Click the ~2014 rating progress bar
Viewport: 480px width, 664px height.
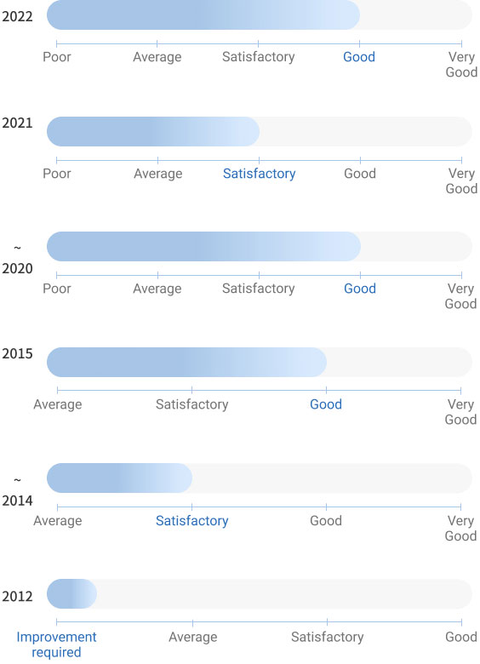point(260,478)
